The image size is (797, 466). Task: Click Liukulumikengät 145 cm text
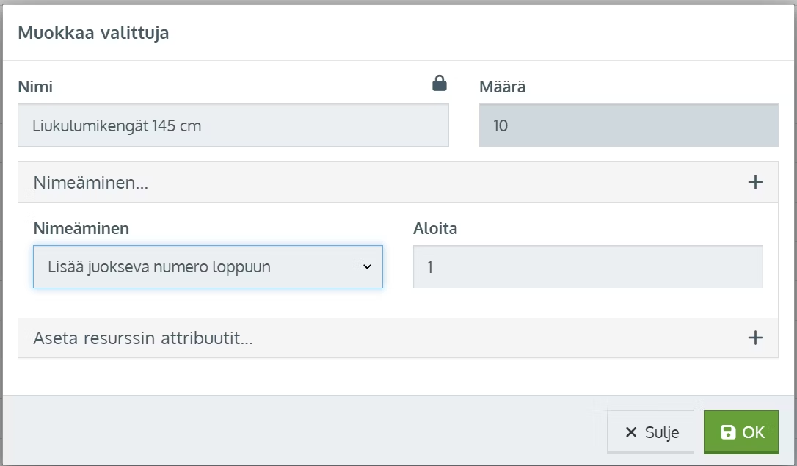(117, 125)
